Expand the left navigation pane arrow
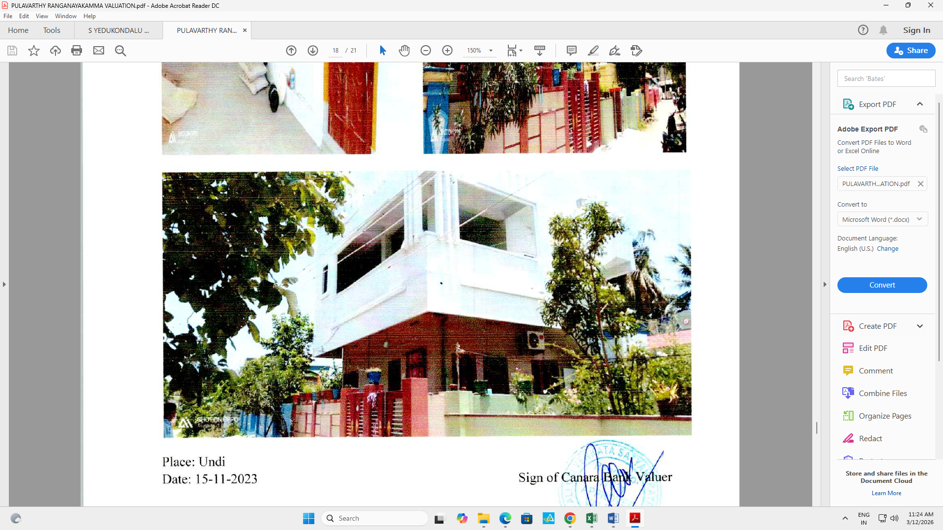Image resolution: width=943 pixels, height=530 pixels. pyautogui.click(x=4, y=285)
